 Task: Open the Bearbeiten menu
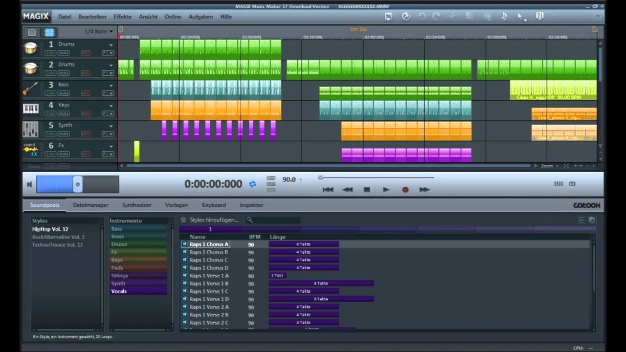(x=92, y=17)
